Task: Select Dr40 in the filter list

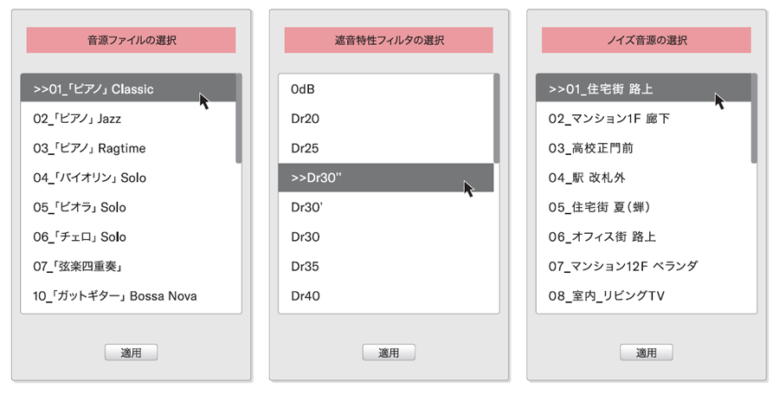Action: [x=305, y=295]
